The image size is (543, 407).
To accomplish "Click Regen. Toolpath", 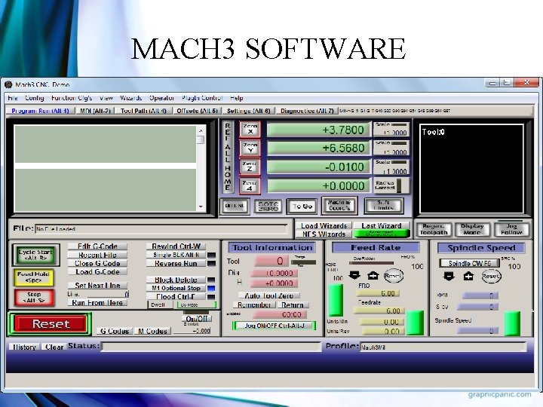I will tap(433, 229).
